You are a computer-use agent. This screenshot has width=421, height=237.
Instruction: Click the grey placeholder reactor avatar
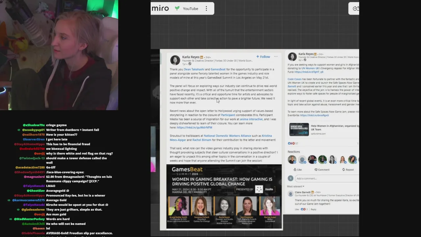click(x=302, y=160)
